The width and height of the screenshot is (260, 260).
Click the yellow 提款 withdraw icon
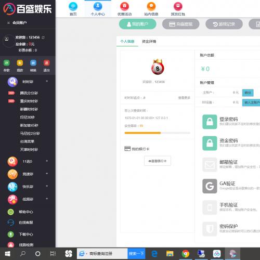tap(20, 63)
